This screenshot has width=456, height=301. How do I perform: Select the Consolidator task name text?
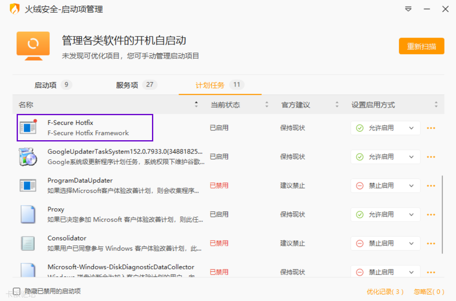coord(67,238)
